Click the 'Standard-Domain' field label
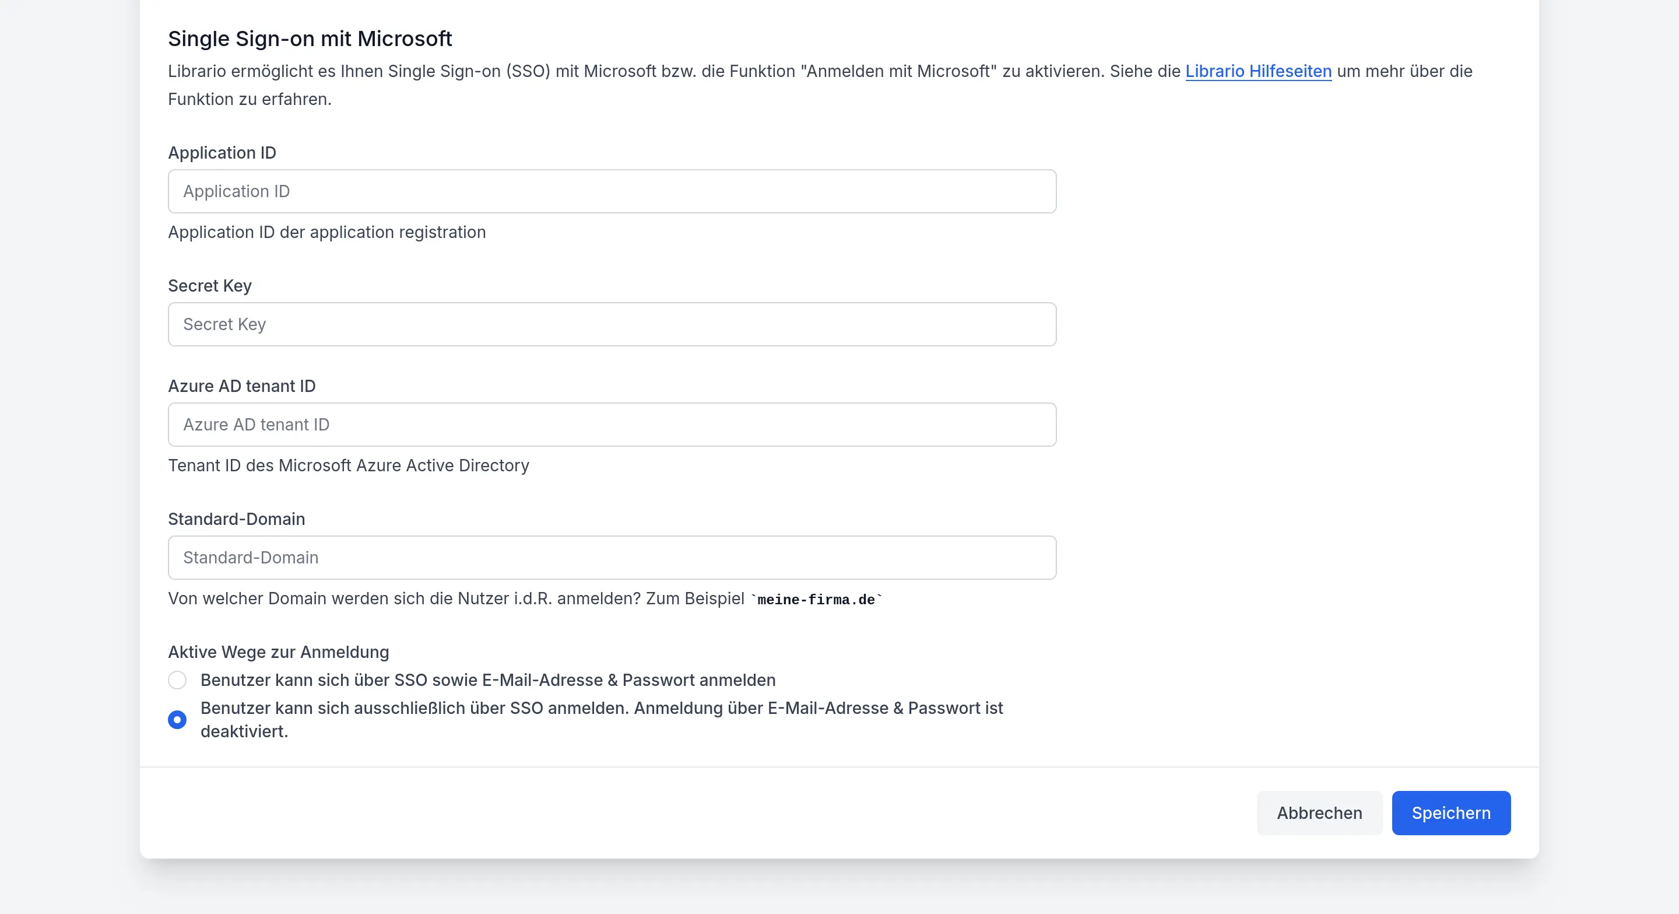 click(x=237, y=519)
